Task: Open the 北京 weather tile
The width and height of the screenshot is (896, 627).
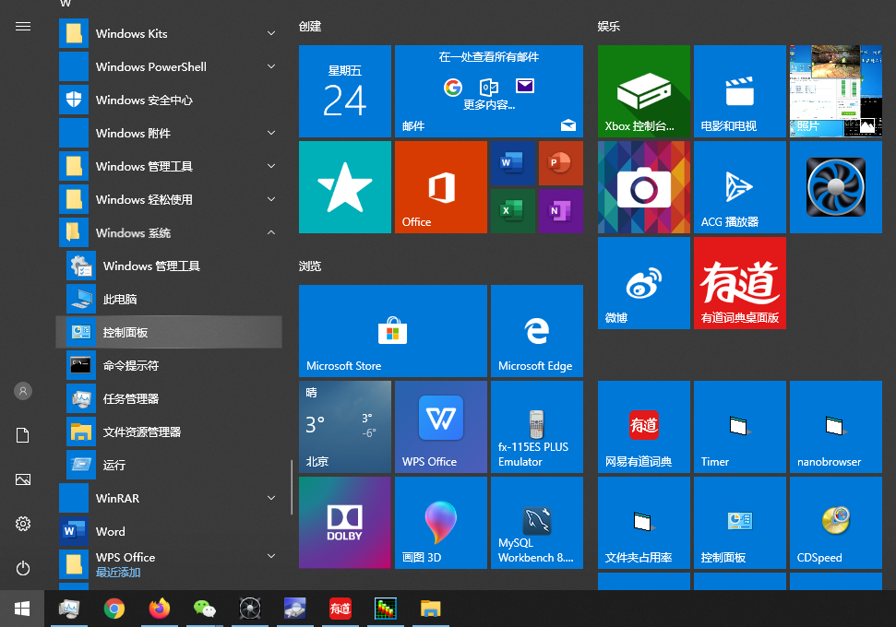Action: 345,427
